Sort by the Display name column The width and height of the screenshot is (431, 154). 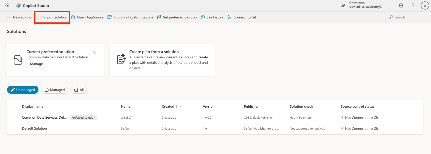pos(35,106)
